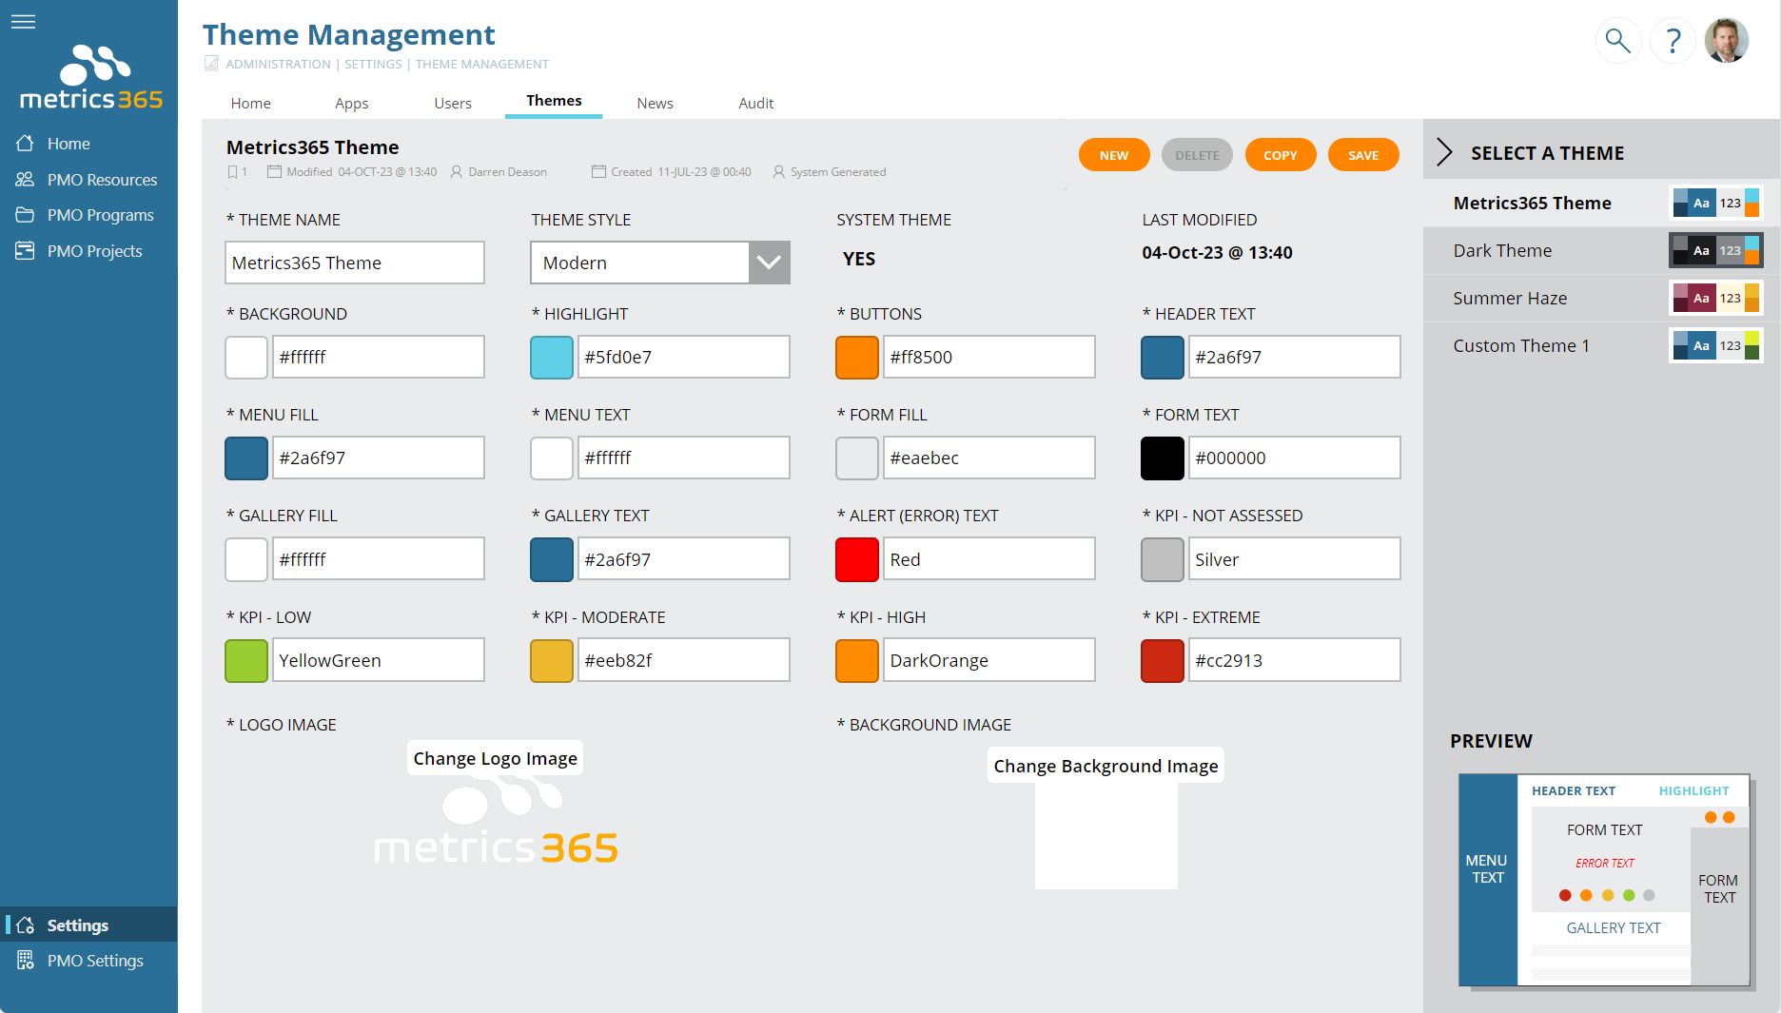Click the PMO Resources people icon
This screenshot has height=1013, width=1781.
[26, 180]
